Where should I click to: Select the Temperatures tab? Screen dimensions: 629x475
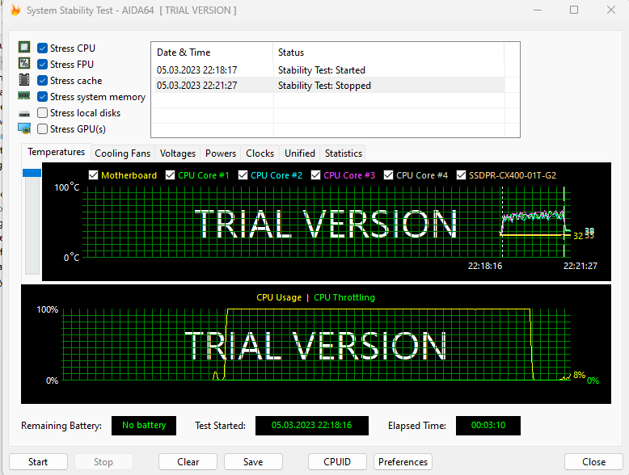(x=56, y=153)
